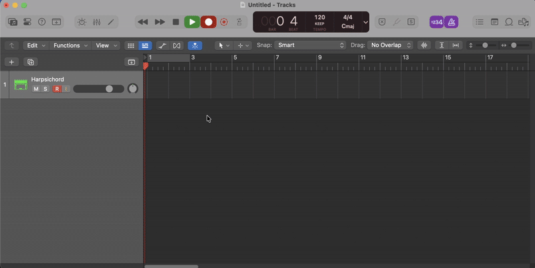Set the tempo value 120
This screenshot has width=535, height=268.
tap(320, 17)
